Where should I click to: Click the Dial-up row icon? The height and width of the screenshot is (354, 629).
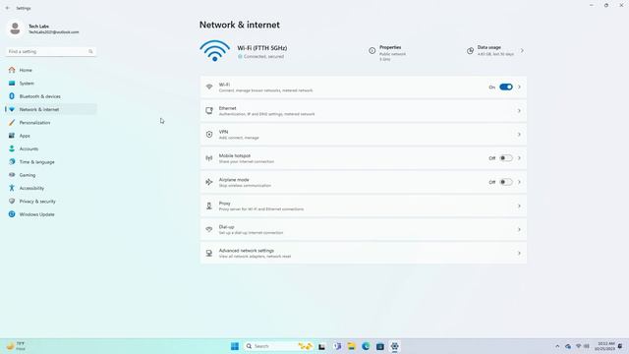coord(209,229)
